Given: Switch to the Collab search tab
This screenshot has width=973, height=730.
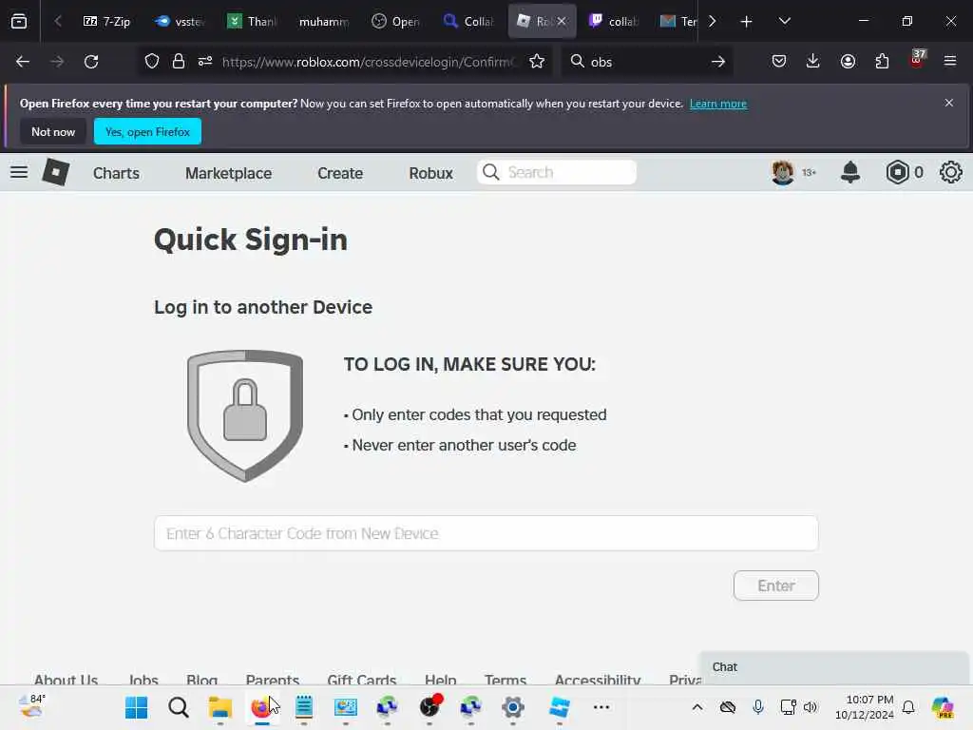Looking at the screenshot, I should pyautogui.click(x=467, y=22).
